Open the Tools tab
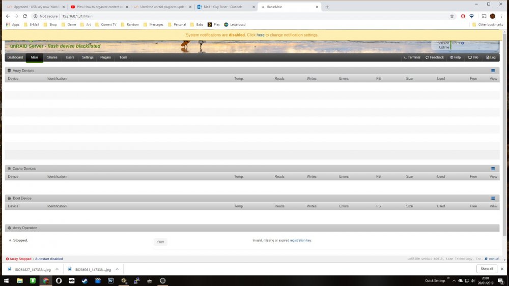 pos(123,57)
